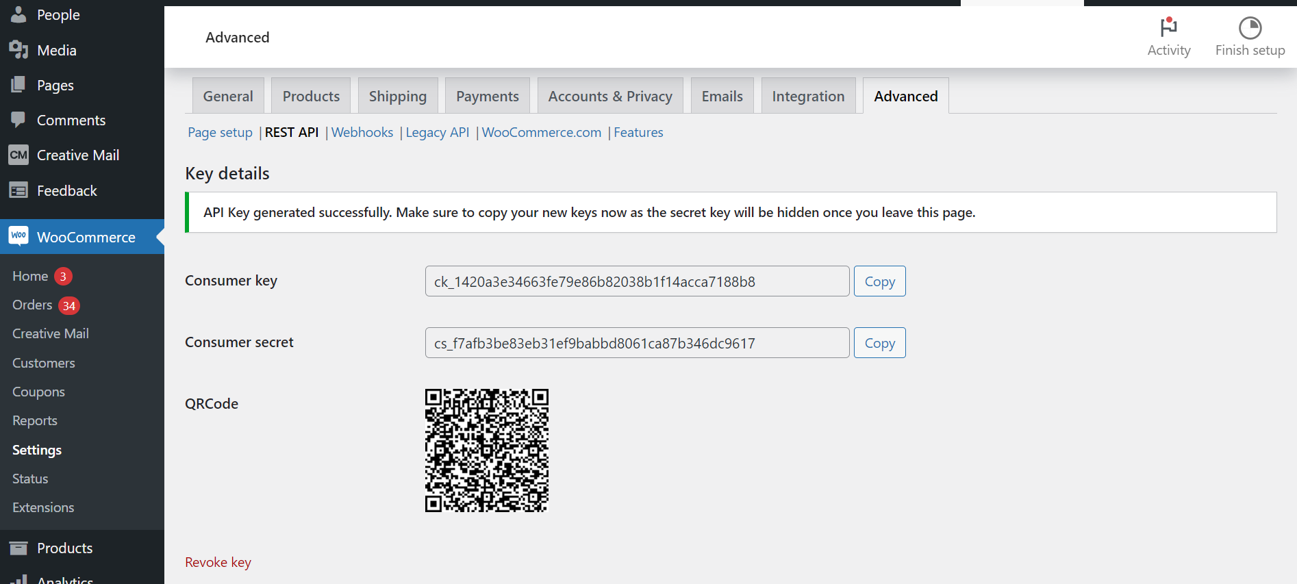Image resolution: width=1297 pixels, height=584 pixels.
Task: Click the QR code image
Action: 486,450
